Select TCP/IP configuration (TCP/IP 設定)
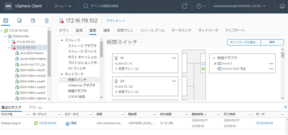The image size is (288, 135). (x=76, y=97)
